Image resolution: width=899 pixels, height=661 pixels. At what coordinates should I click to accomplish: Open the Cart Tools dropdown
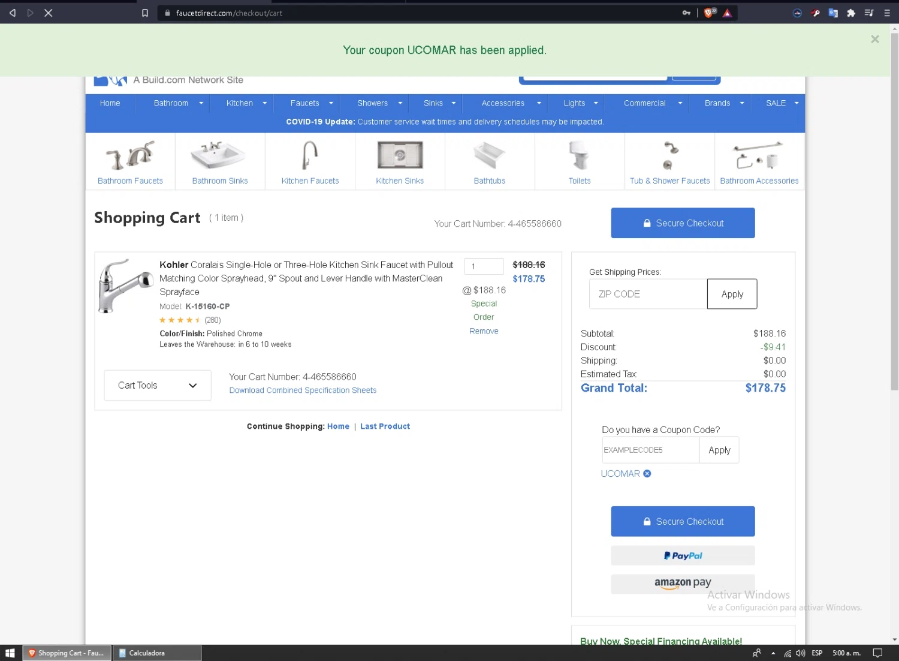pos(158,385)
